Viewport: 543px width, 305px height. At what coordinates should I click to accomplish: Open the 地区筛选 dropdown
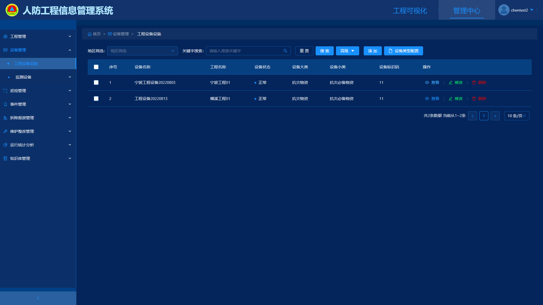point(142,51)
